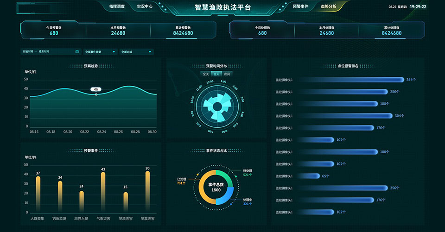Expand the 全部区域 dropdown
This screenshot has height=232, width=445.
coord(150,52)
